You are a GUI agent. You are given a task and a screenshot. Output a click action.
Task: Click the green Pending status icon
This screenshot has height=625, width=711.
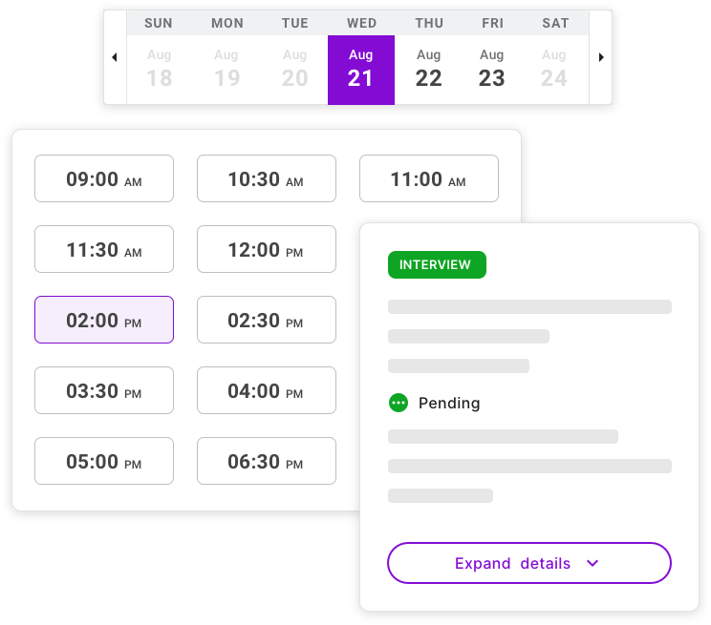[x=399, y=403]
